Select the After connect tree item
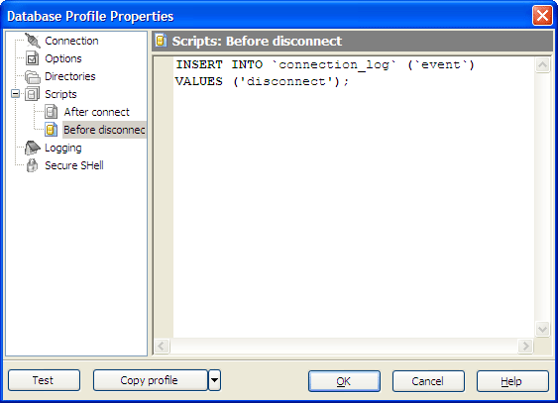Viewport: 558px width, 403px height. [96, 112]
